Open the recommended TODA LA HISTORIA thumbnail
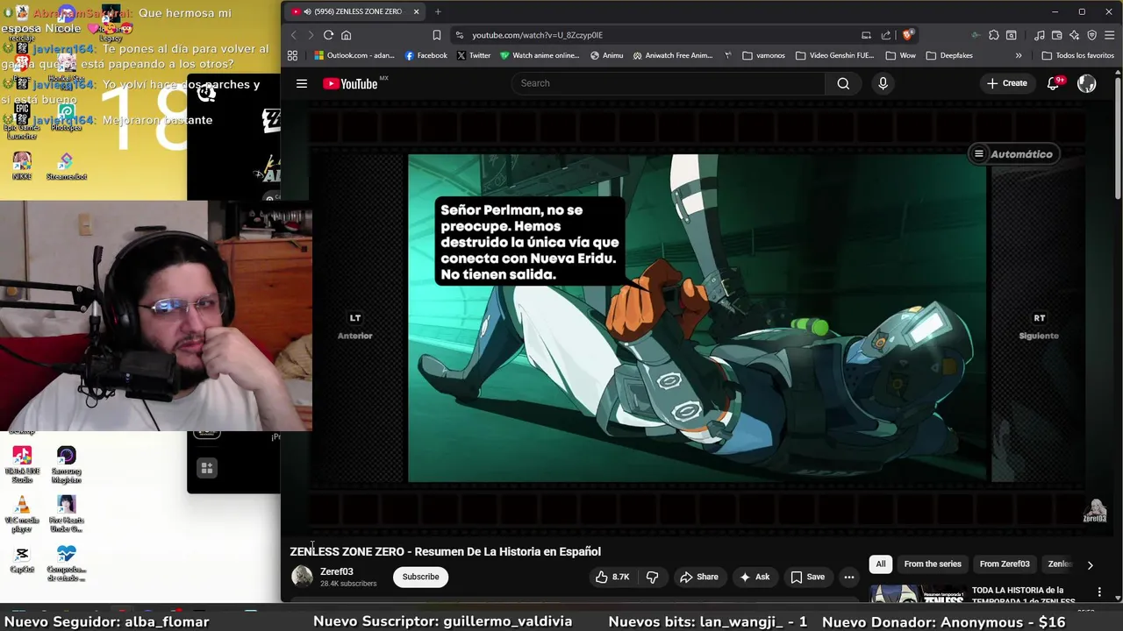1123x631 pixels. (x=918, y=594)
